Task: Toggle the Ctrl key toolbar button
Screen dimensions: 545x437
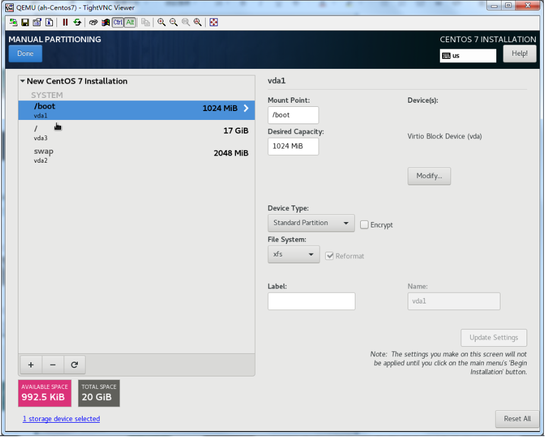Action: [x=118, y=23]
